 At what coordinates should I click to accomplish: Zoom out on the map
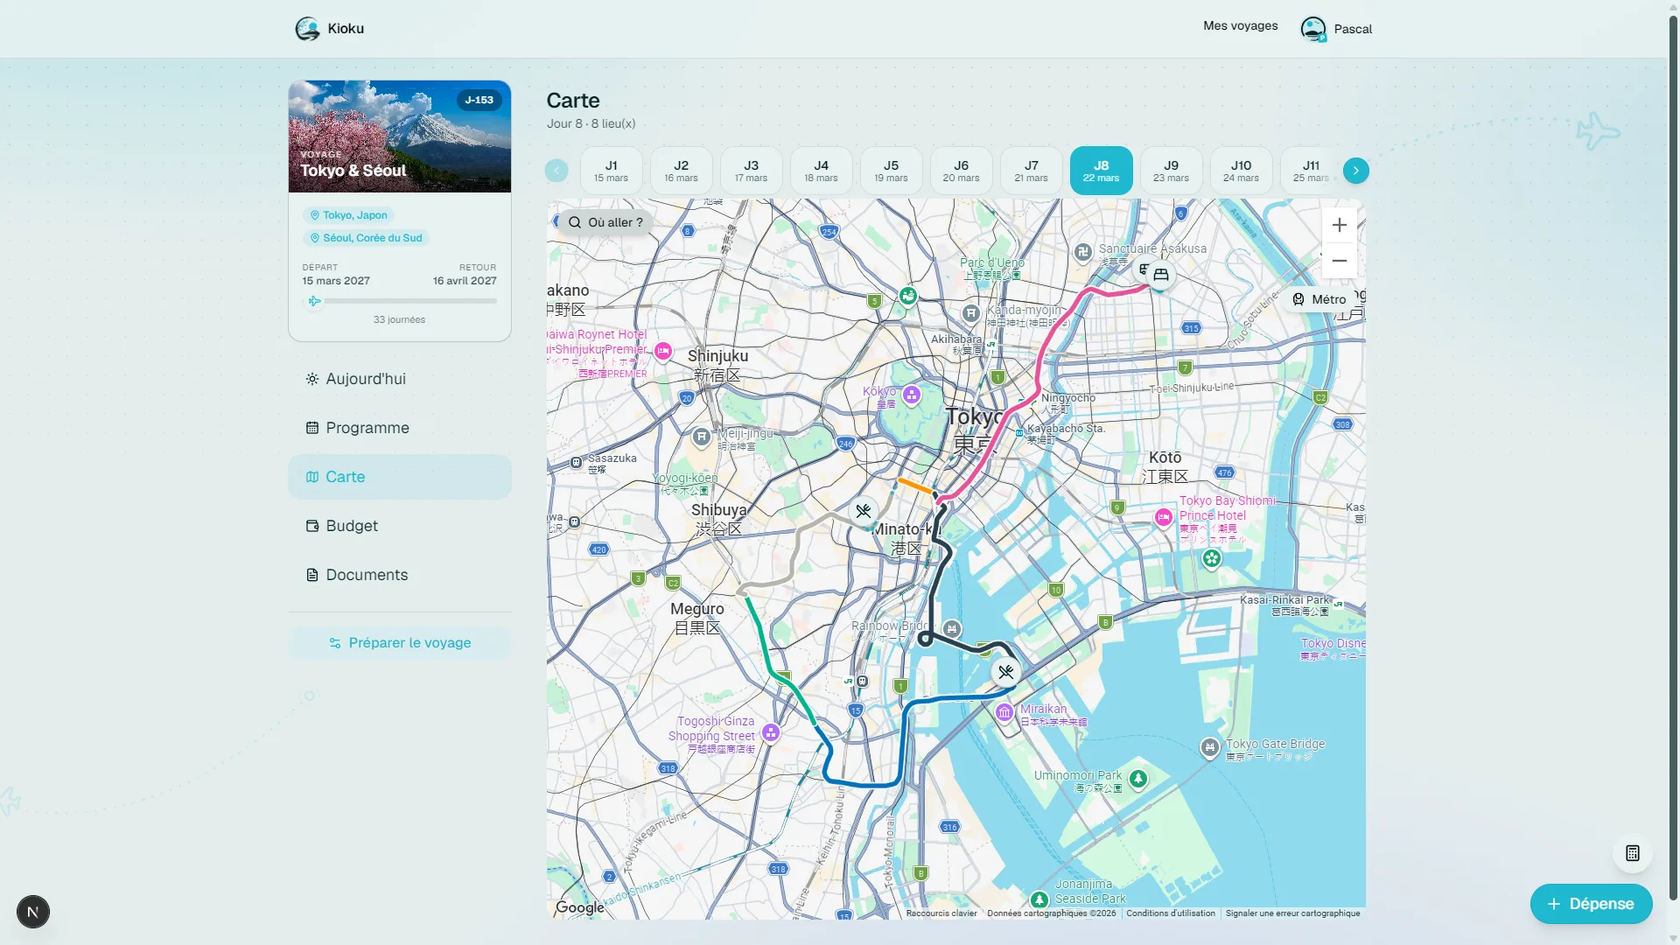[1339, 261]
